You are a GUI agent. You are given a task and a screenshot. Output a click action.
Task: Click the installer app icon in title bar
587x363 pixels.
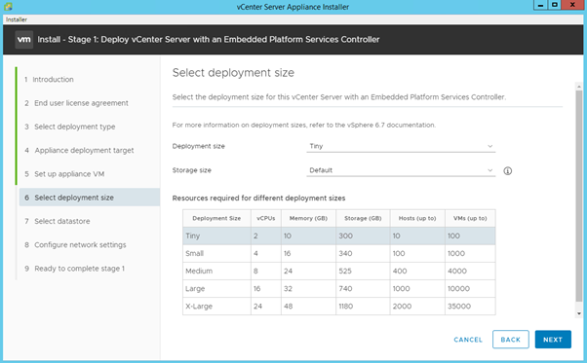point(8,7)
